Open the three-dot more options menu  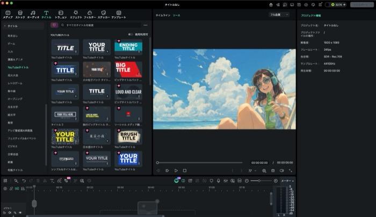(146, 25)
